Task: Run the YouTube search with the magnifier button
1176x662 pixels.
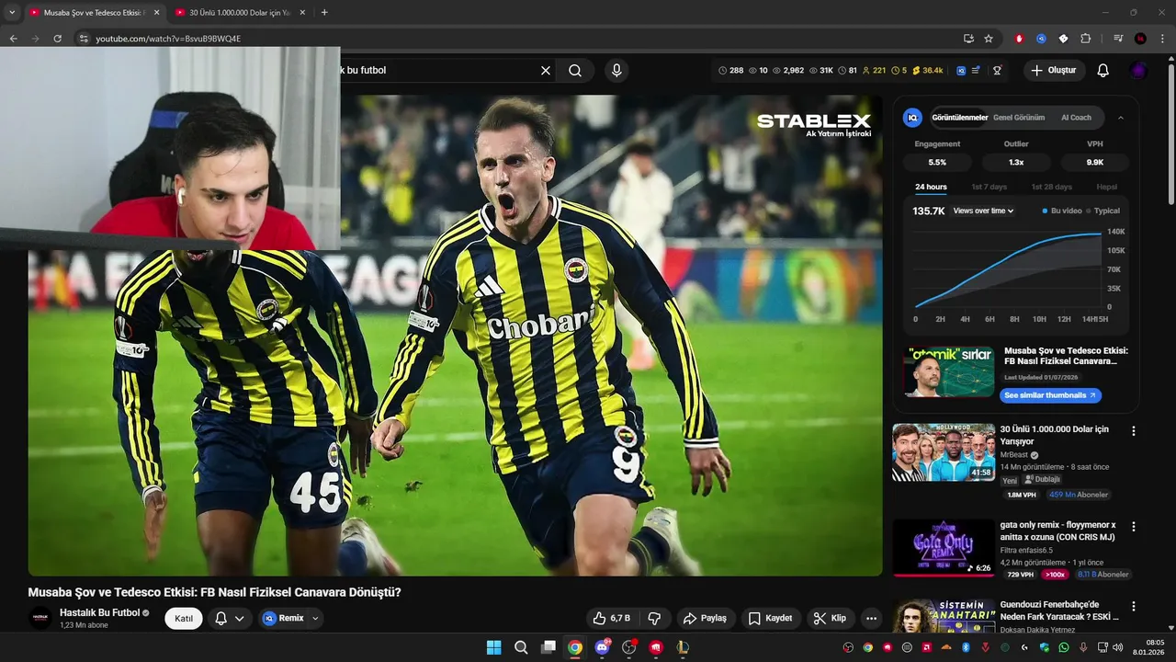Action: click(575, 70)
